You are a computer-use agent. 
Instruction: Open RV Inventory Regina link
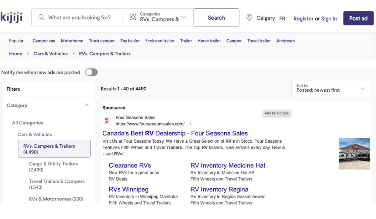[x=219, y=189]
